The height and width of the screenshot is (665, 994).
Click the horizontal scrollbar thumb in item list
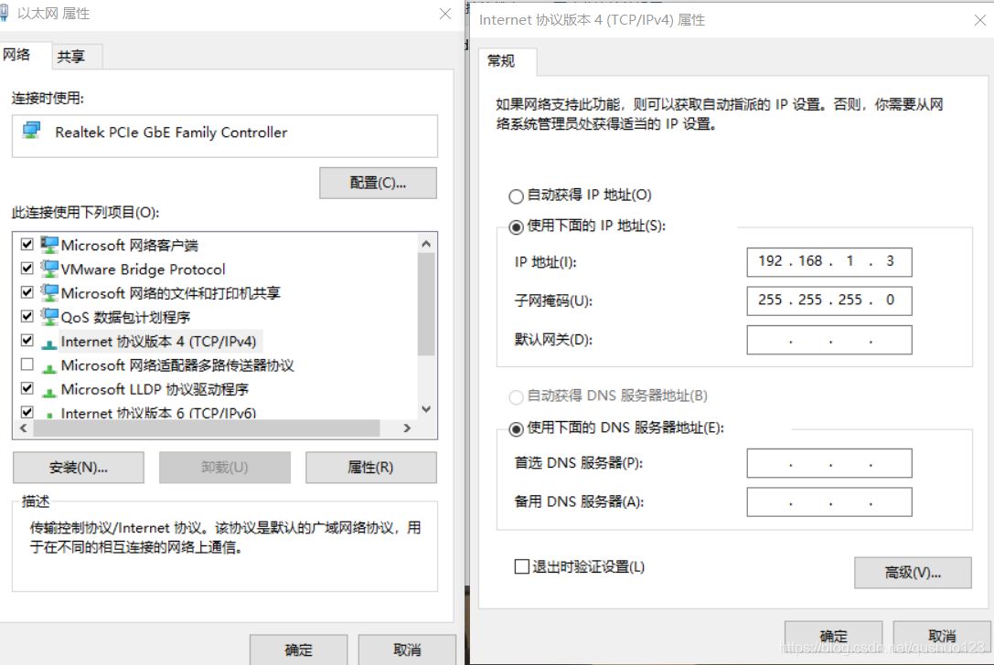tap(207, 428)
